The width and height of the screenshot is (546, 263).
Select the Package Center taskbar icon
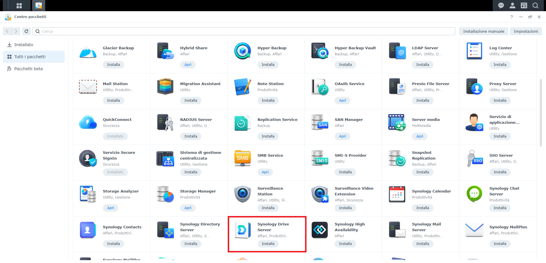38,5
